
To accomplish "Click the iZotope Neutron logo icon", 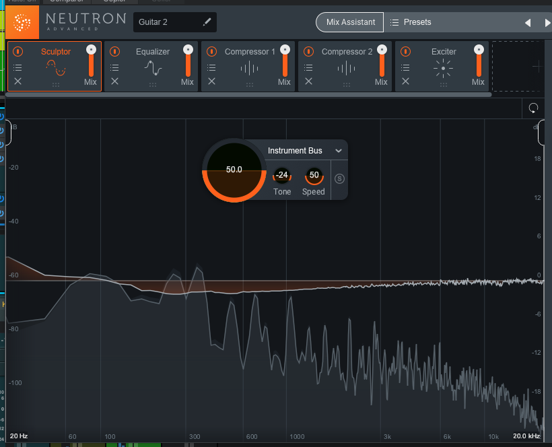I will pos(22,22).
